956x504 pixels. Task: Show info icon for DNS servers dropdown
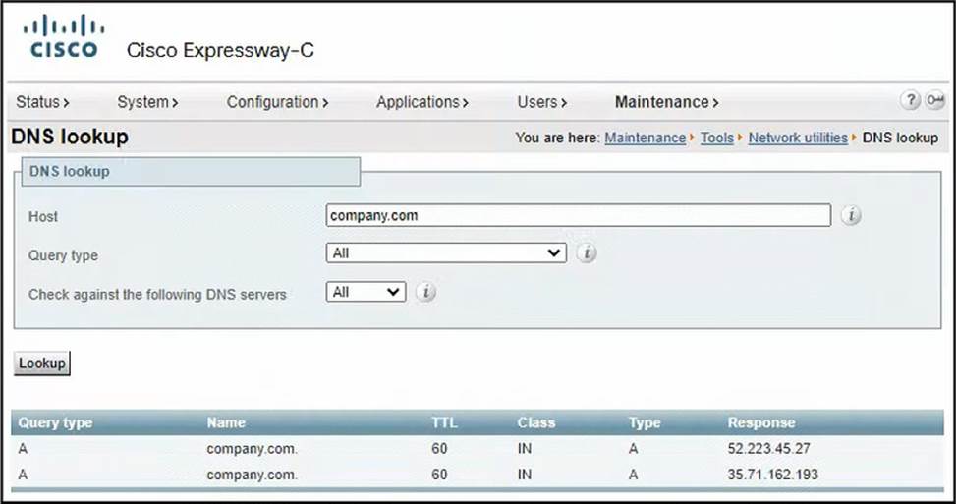point(425,292)
